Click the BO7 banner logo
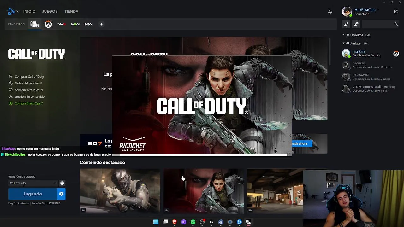Viewport: 404px width, 227px height. point(95,144)
